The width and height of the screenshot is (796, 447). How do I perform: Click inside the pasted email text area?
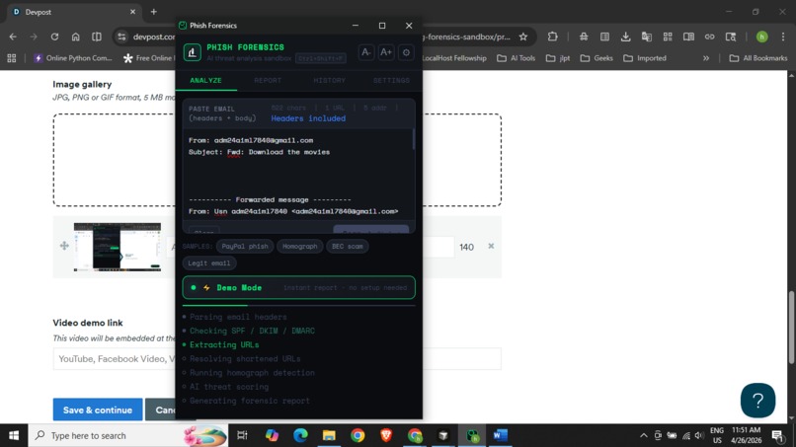(x=298, y=176)
